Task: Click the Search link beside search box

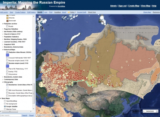Action: click(25, 115)
